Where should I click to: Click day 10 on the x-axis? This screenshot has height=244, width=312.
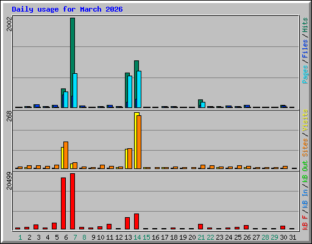point(101,237)
